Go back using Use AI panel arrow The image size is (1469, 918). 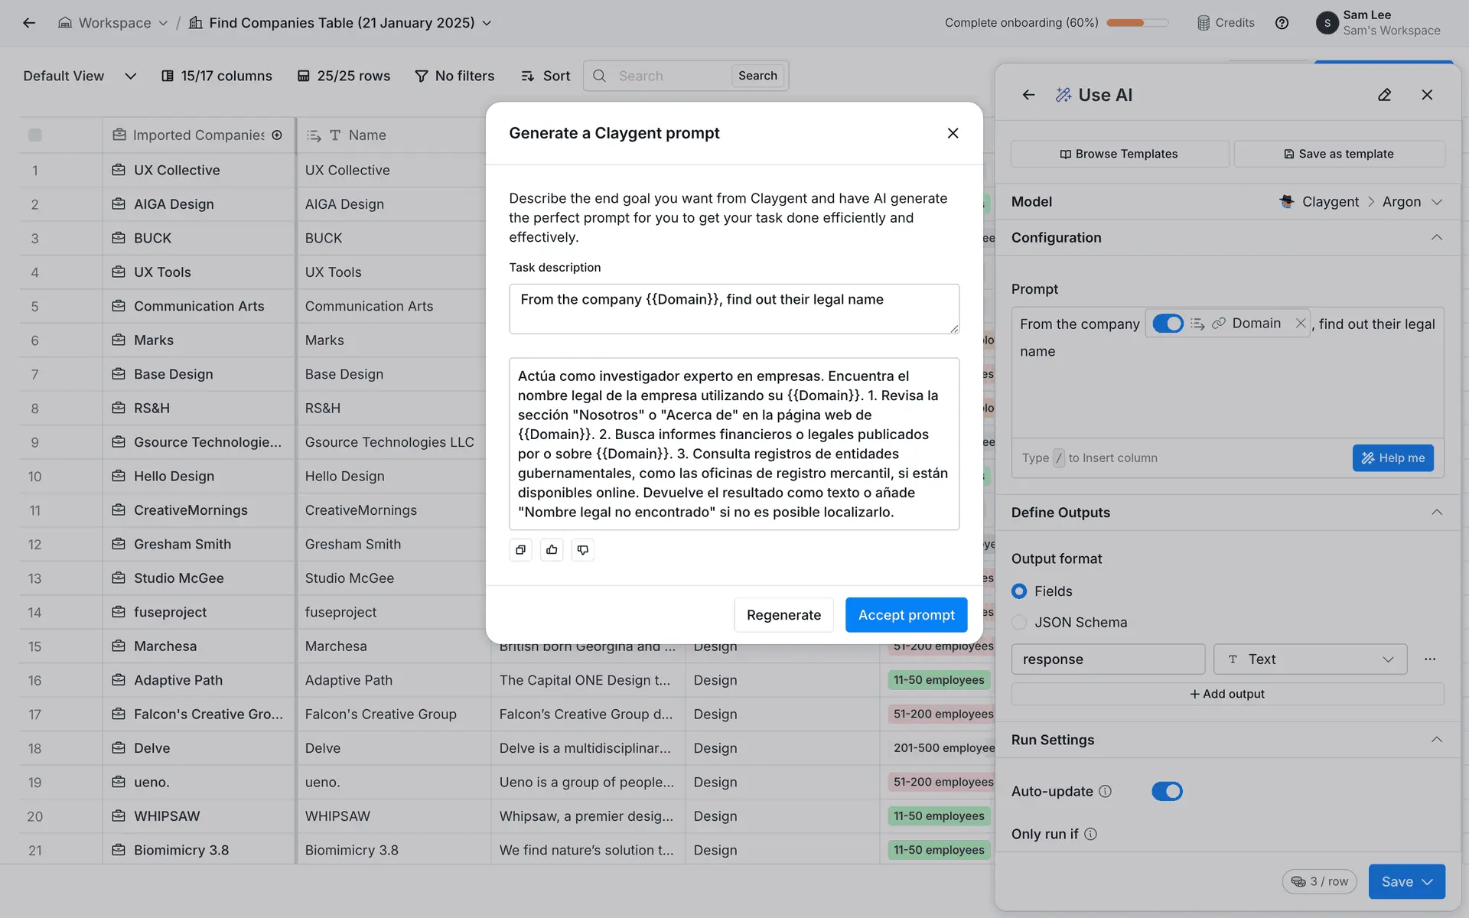(1028, 95)
